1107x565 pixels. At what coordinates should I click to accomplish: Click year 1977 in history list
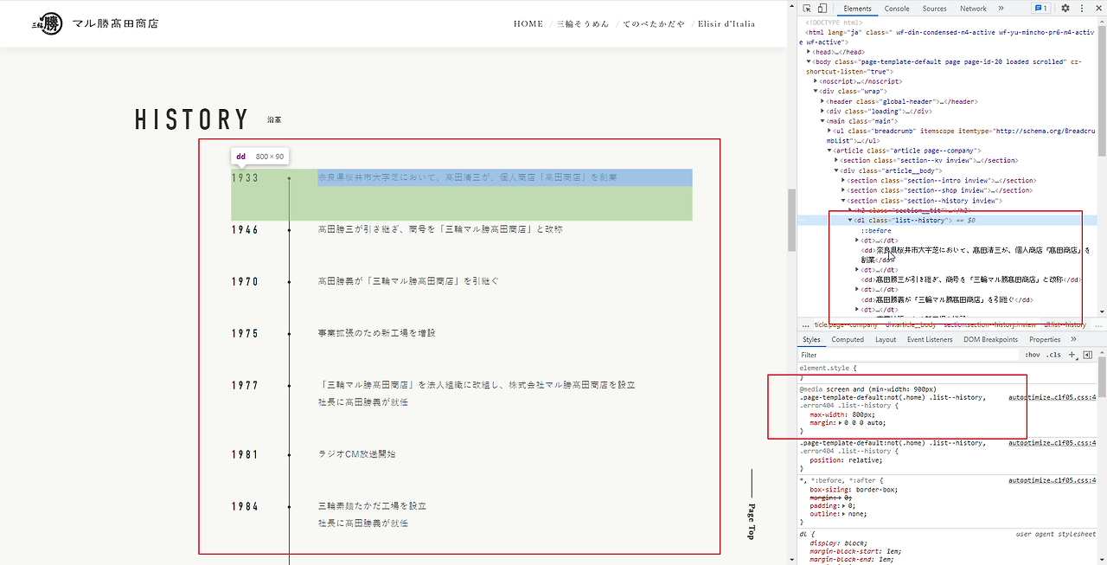click(245, 385)
